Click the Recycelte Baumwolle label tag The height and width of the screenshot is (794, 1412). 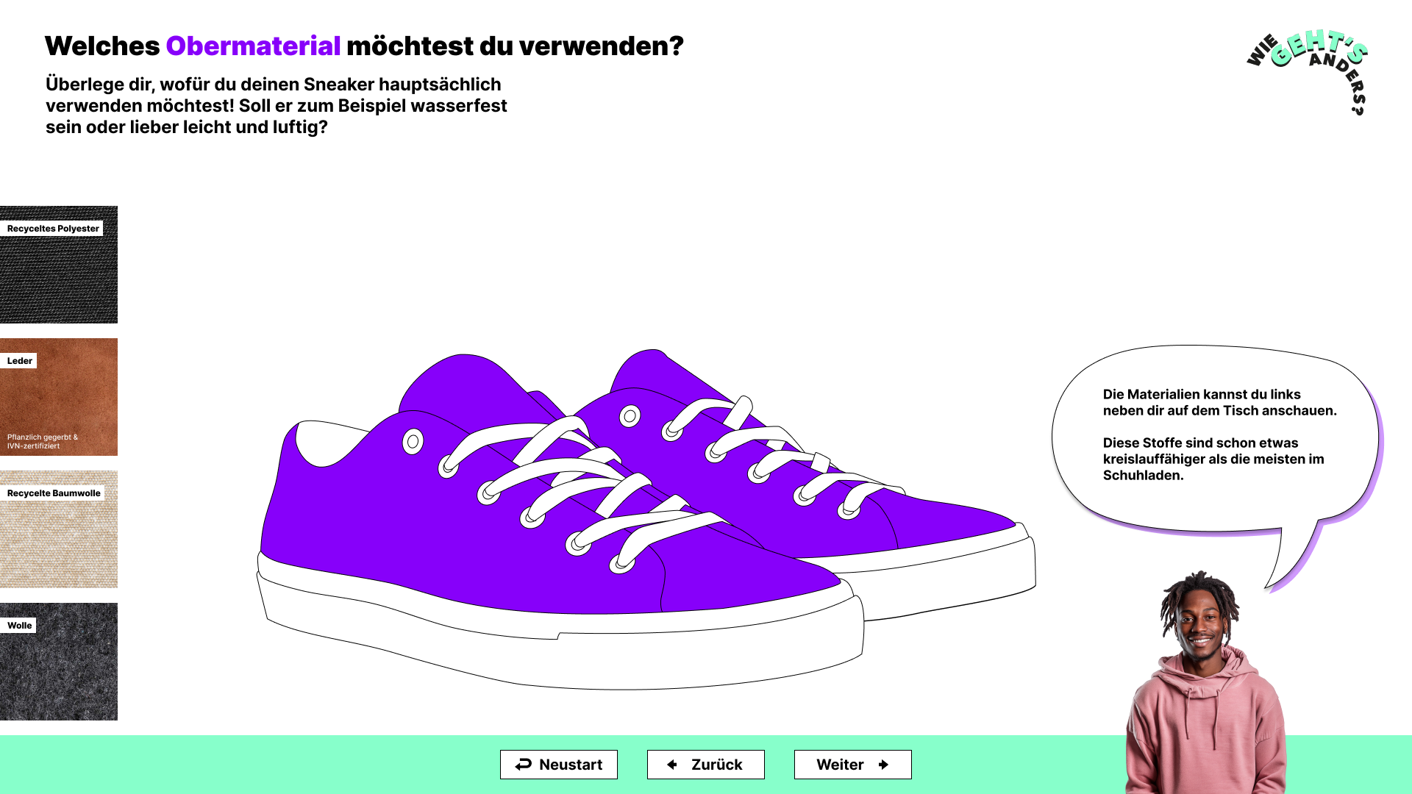(53, 493)
